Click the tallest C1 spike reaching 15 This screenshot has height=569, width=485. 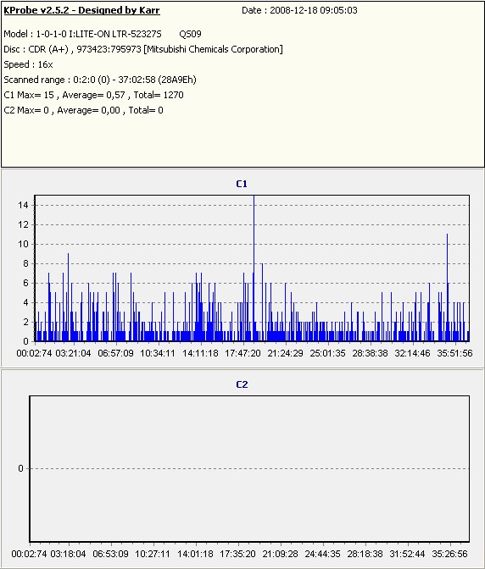tap(254, 268)
